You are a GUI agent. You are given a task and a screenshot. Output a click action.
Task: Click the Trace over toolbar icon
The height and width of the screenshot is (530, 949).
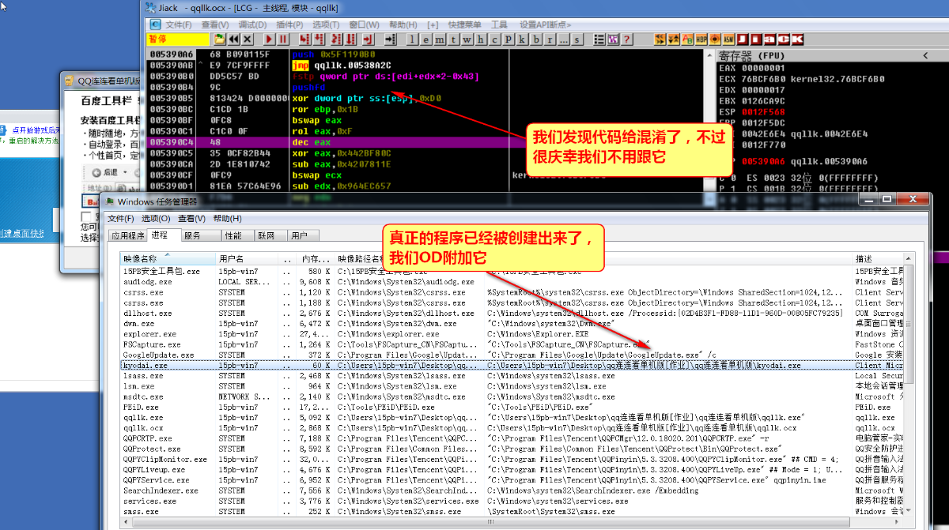coord(350,39)
